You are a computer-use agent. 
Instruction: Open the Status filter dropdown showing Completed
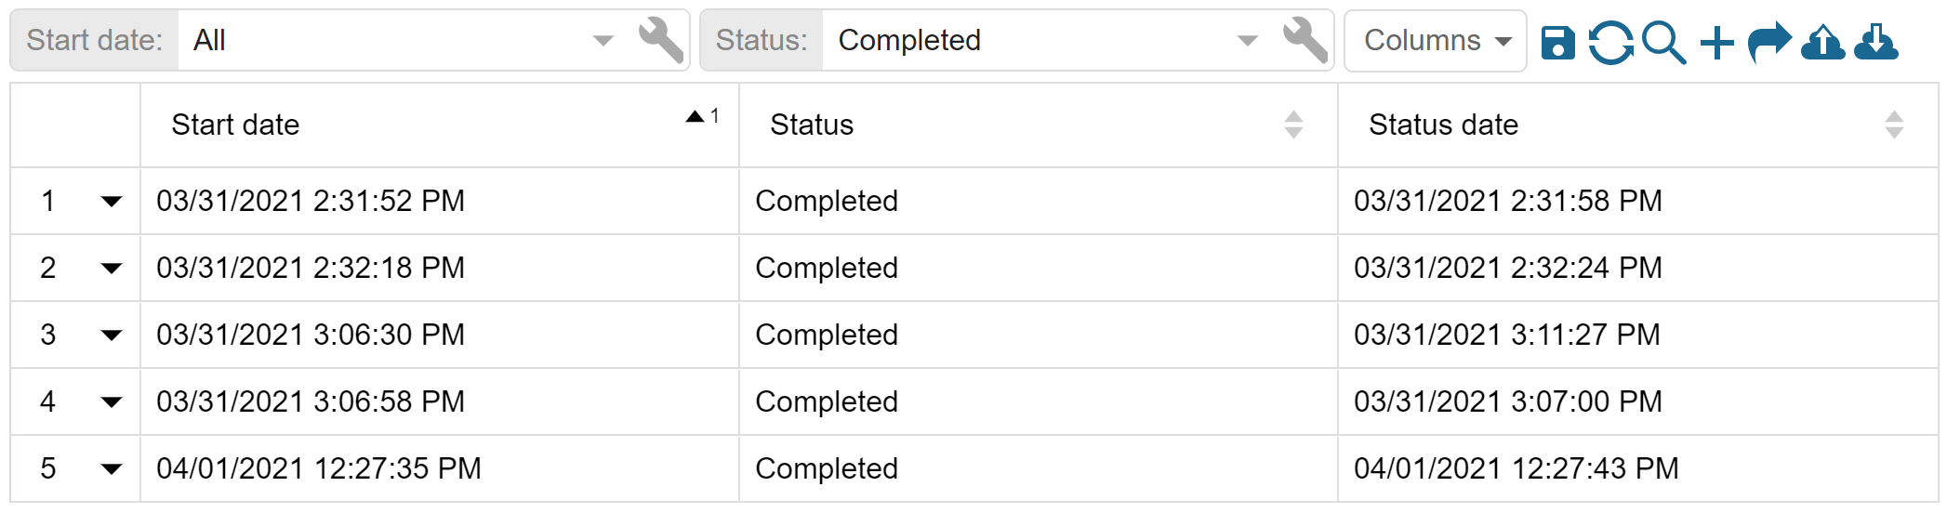click(x=1048, y=41)
